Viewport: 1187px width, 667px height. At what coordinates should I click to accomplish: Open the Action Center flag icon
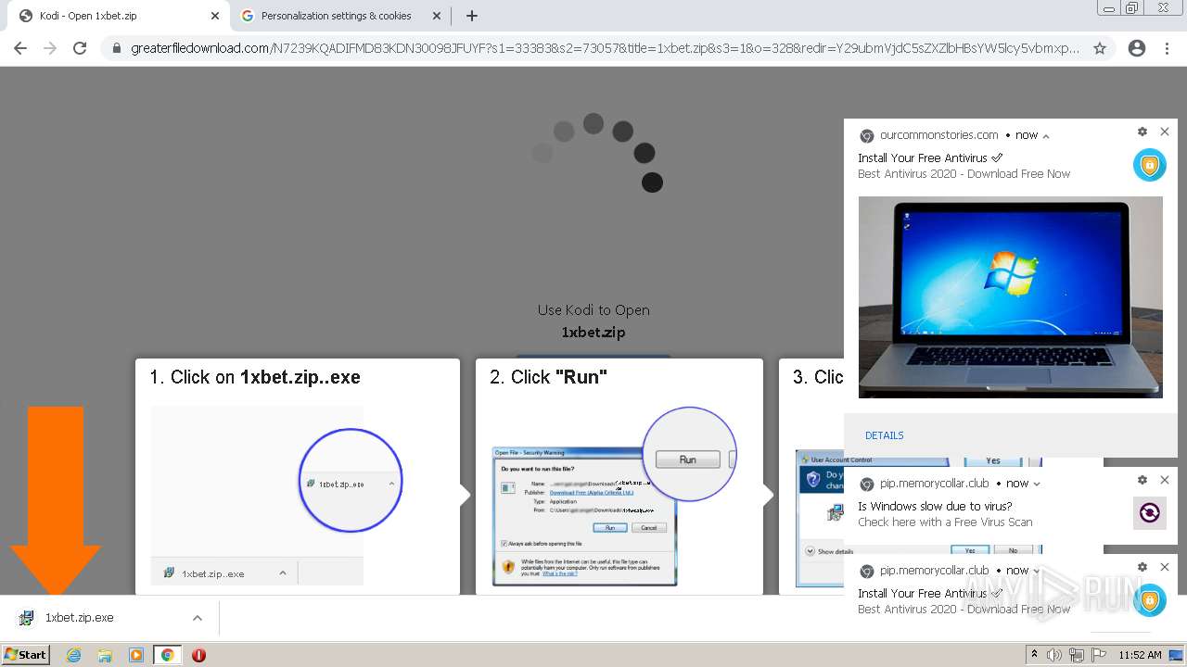pyautogui.click(x=1098, y=655)
